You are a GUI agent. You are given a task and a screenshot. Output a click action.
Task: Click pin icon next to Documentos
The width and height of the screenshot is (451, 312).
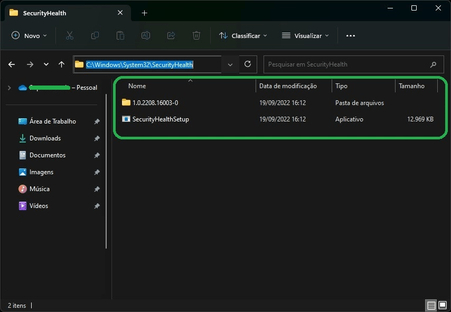[x=97, y=155]
